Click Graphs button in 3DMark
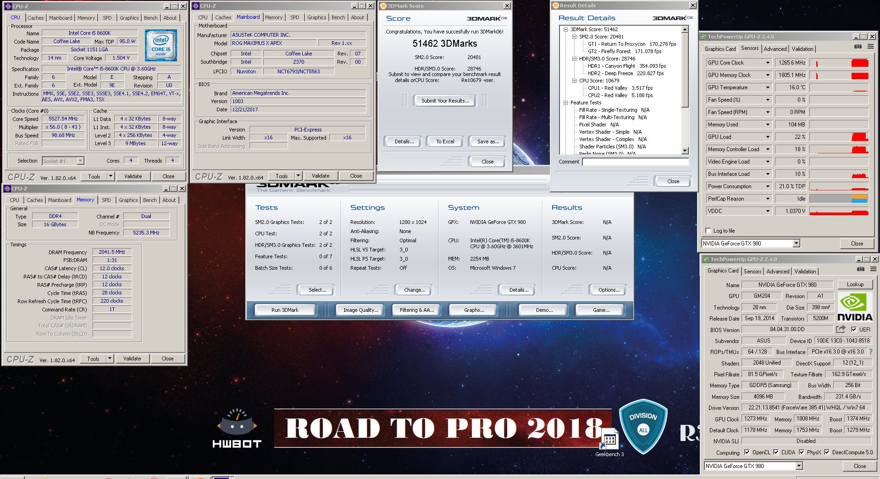 (474, 310)
